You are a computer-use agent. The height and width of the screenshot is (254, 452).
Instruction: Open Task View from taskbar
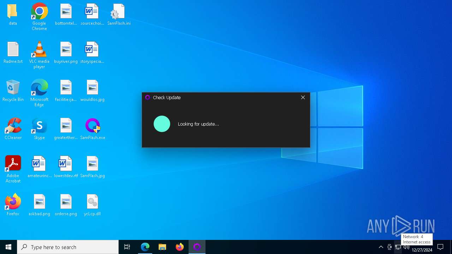pos(127,247)
